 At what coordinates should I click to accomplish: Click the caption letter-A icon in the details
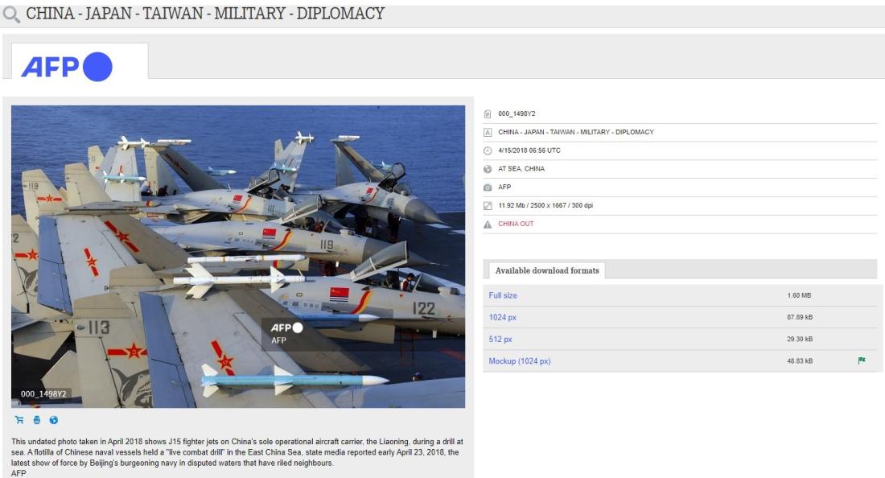pyautogui.click(x=488, y=132)
